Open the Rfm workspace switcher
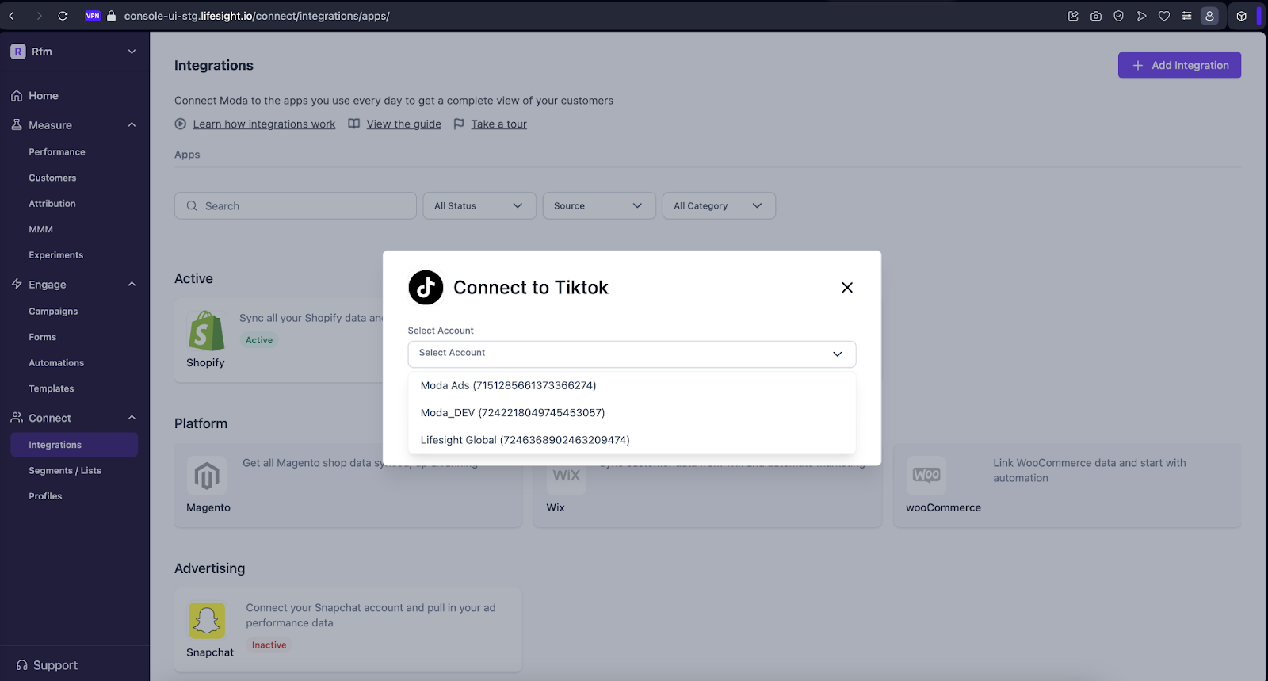The height and width of the screenshot is (681, 1268). [x=74, y=52]
